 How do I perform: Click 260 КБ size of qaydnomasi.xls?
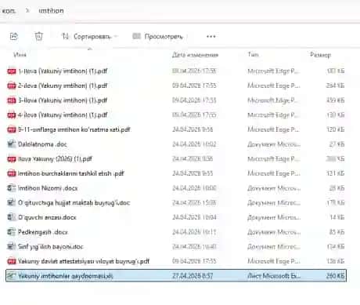click(x=335, y=276)
